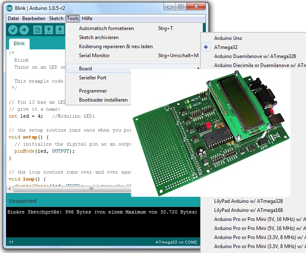Click Automatisch formatieren in Tools menu

pyautogui.click(x=106, y=28)
